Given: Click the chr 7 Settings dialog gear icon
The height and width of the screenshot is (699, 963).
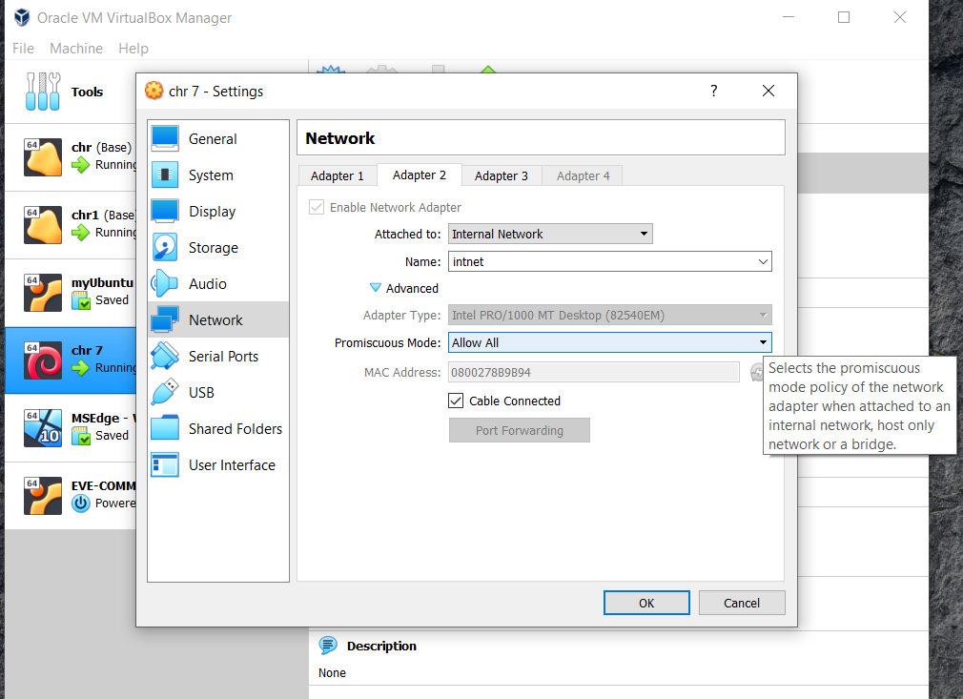Looking at the screenshot, I should [x=154, y=91].
